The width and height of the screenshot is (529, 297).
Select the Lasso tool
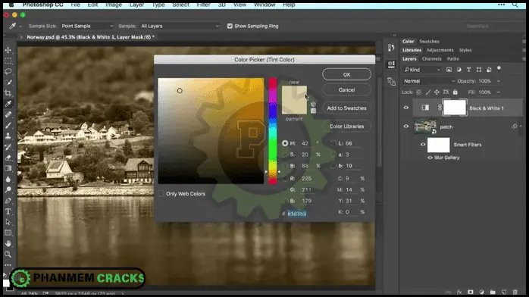(8, 72)
